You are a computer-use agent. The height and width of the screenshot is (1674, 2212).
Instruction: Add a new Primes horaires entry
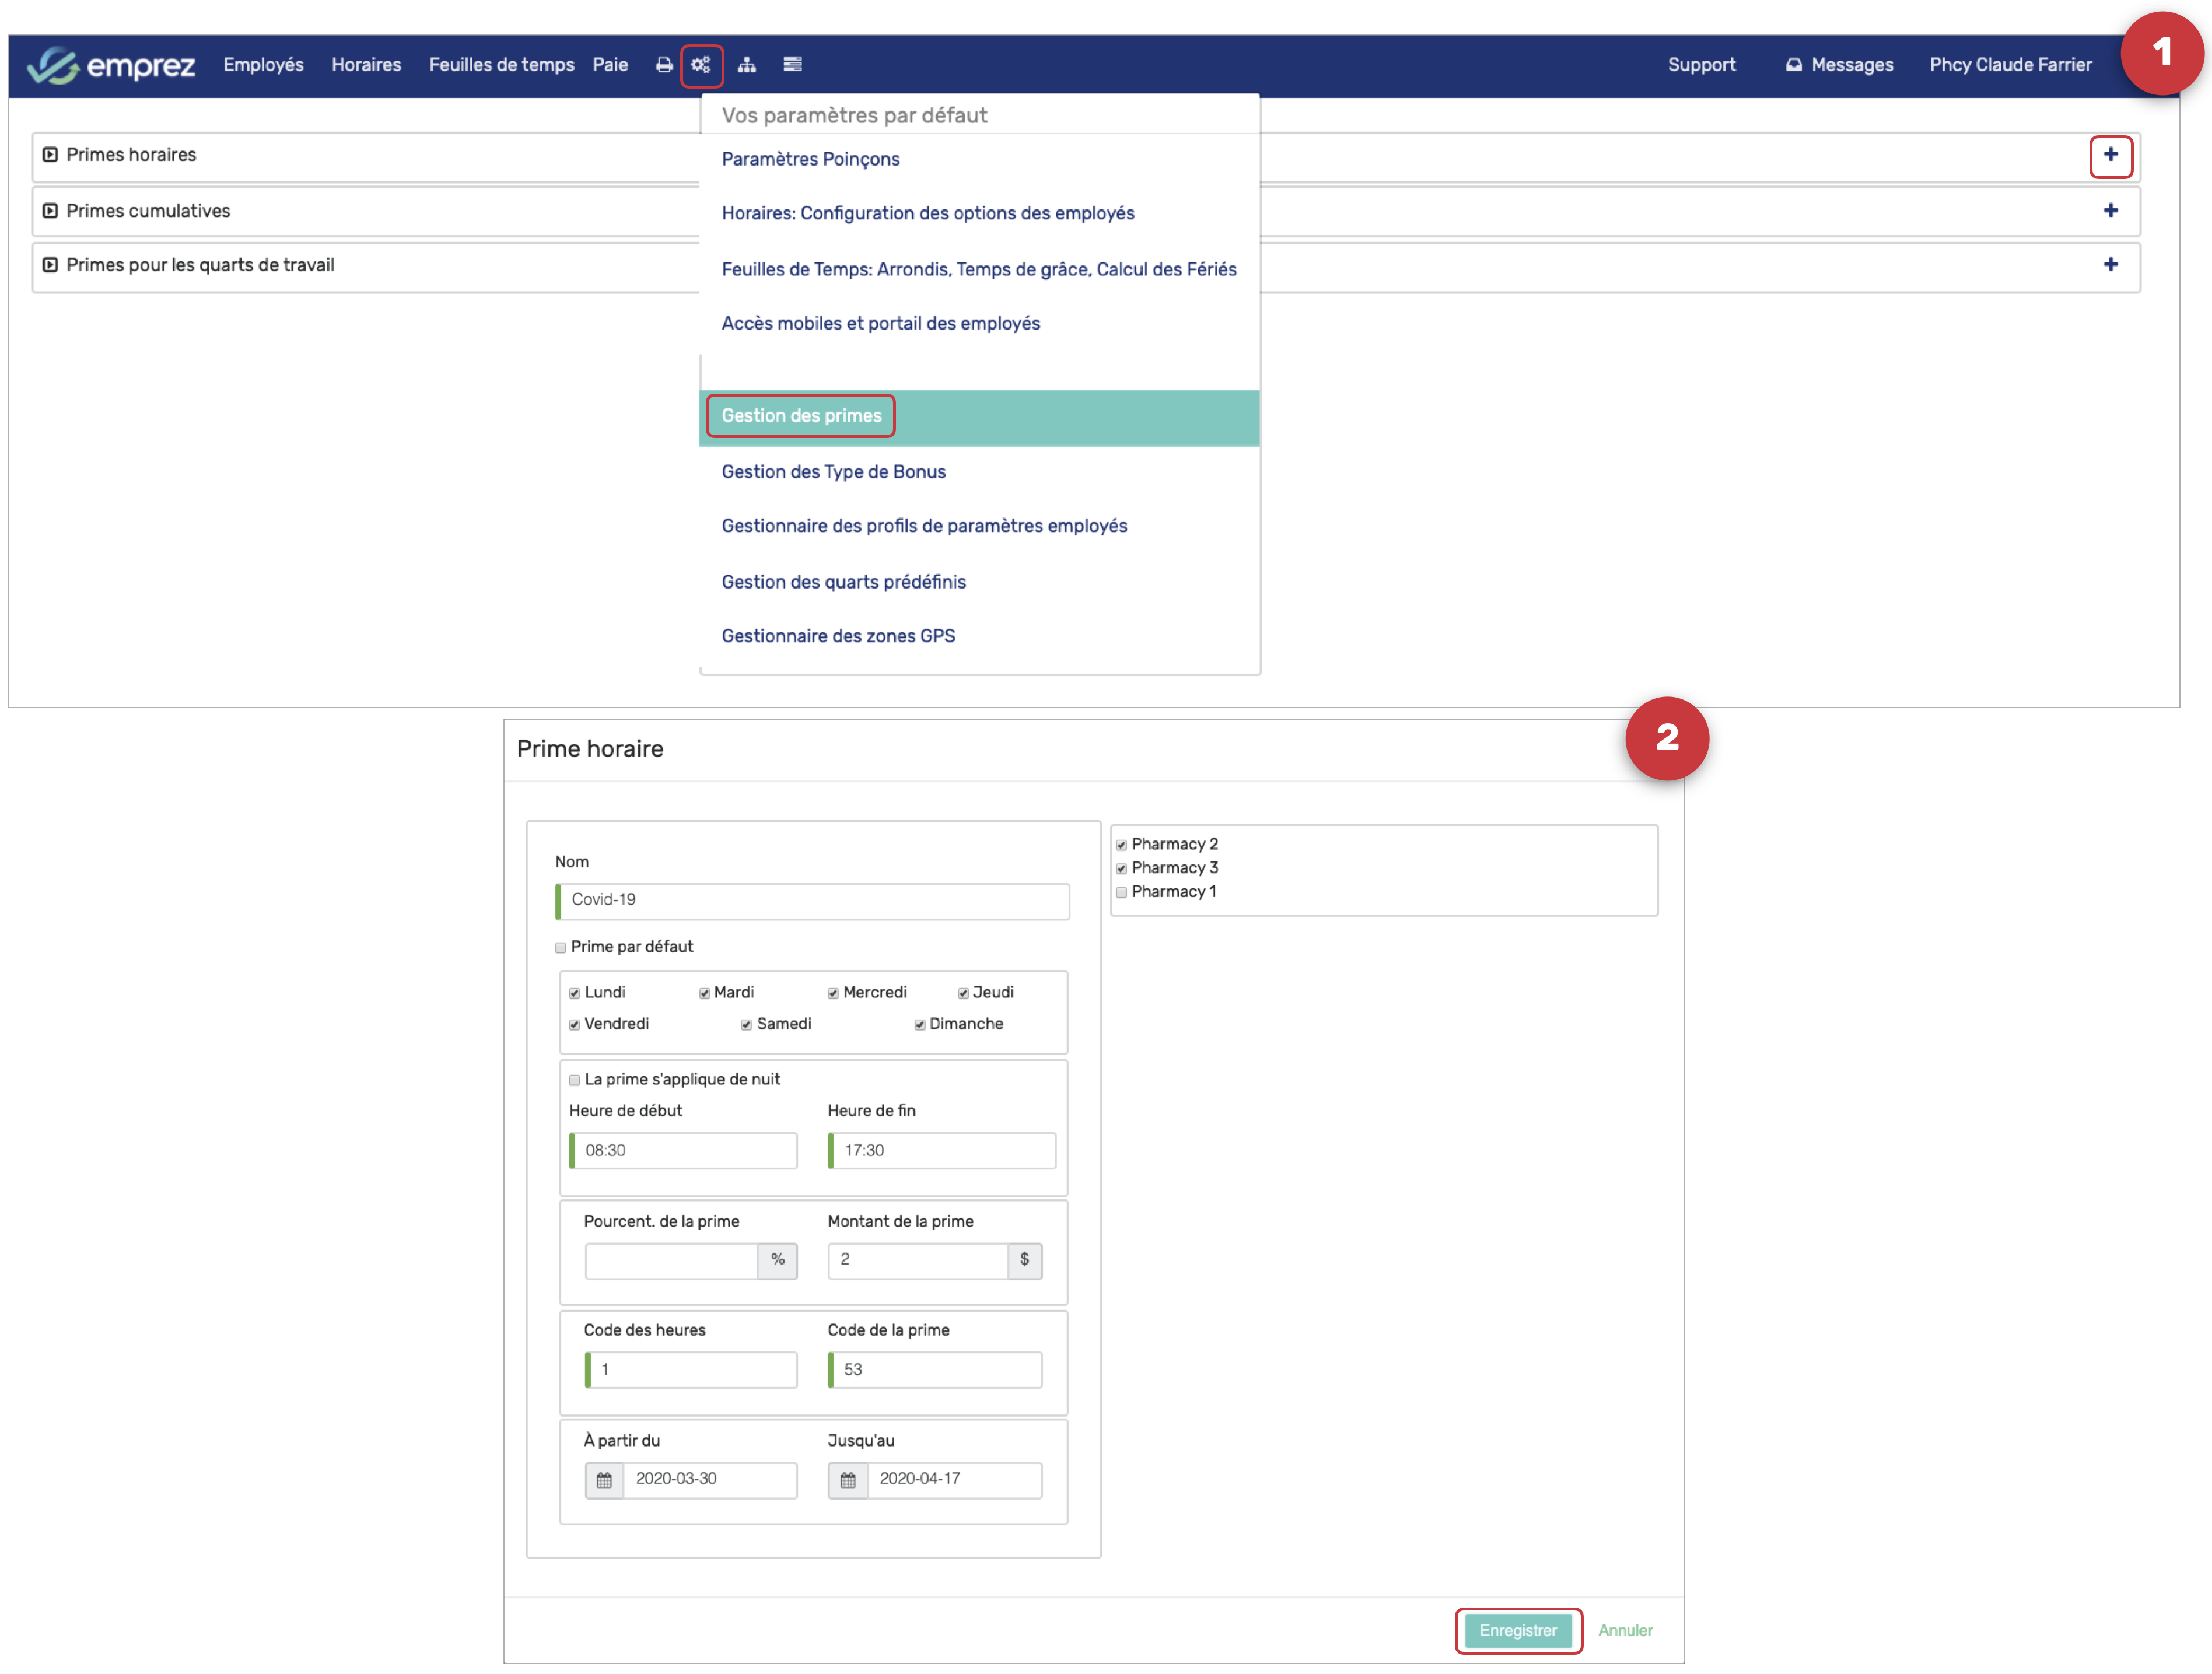point(2110,155)
